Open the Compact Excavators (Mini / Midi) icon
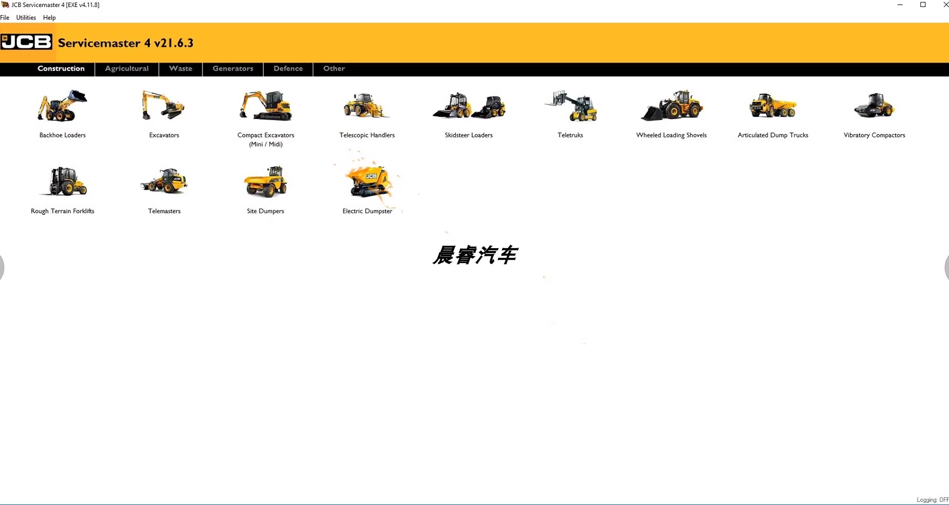The width and height of the screenshot is (949, 505). coord(266,106)
